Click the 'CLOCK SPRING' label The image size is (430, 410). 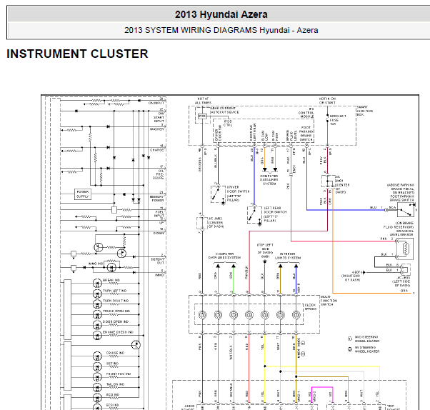311,307
